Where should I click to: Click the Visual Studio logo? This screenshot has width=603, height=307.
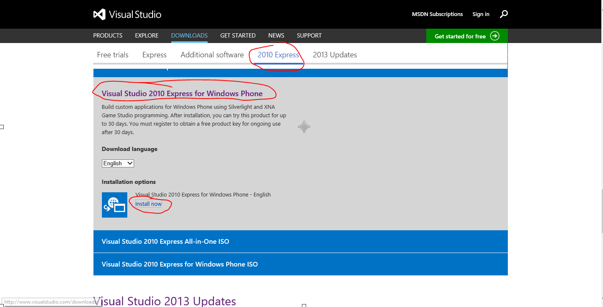click(127, 14)
